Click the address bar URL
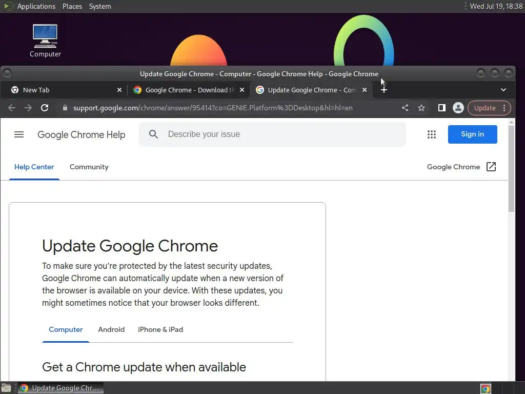The width and height of the screenshot is (525, 394). pos(213,108)
